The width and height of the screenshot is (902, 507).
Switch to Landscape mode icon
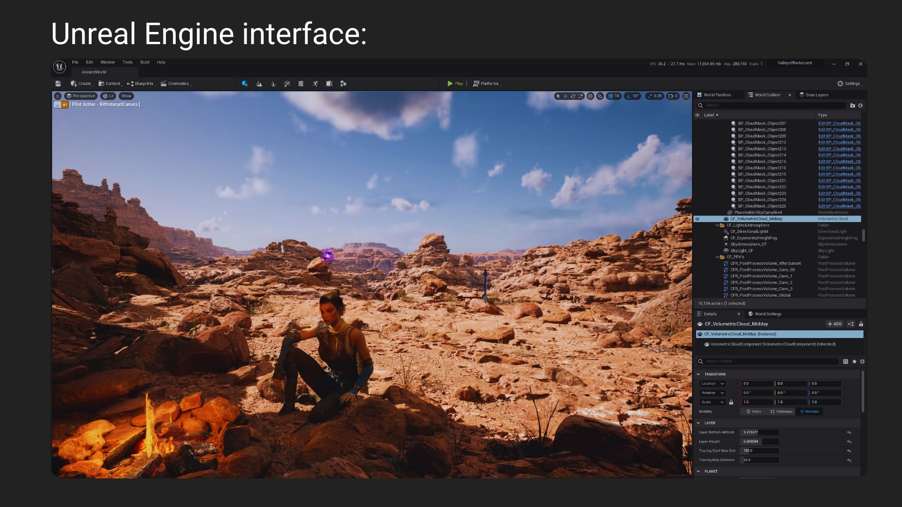[x=259, y=84]
